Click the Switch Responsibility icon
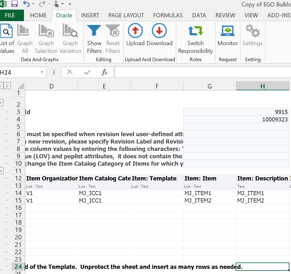The width and height of the screenshot is (291, 274). coord(195,31)
